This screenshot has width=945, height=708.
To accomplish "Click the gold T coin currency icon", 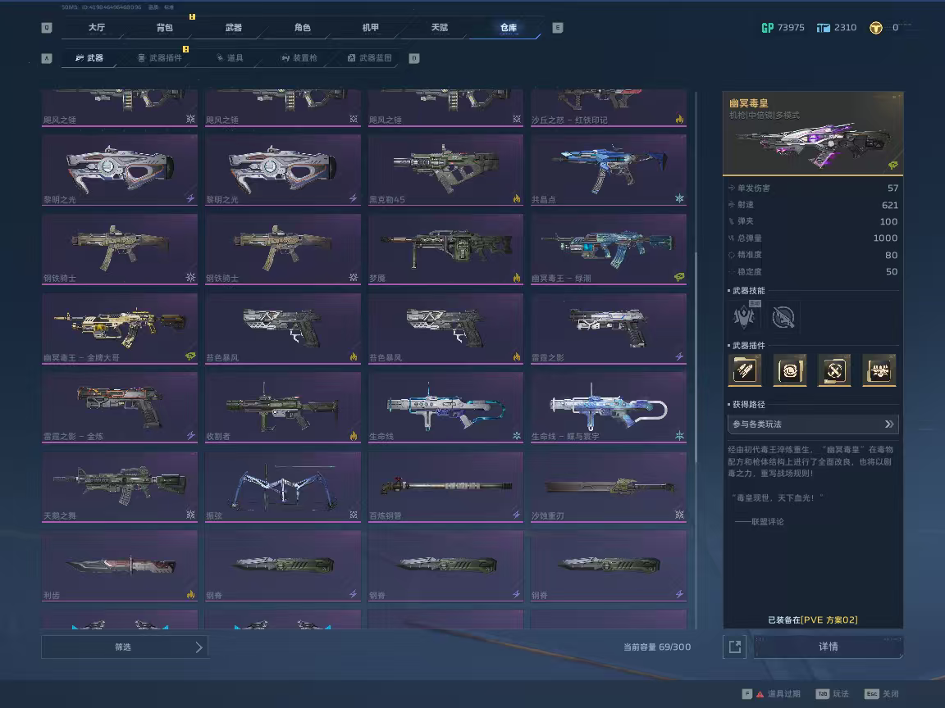I will (876, 28).
